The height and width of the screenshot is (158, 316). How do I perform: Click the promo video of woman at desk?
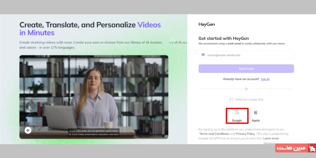(x=94, y=97)
